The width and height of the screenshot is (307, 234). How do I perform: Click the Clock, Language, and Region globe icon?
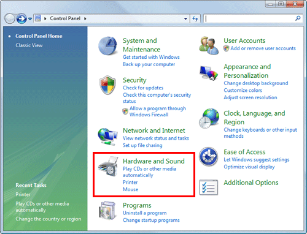[x=209, y=118]
